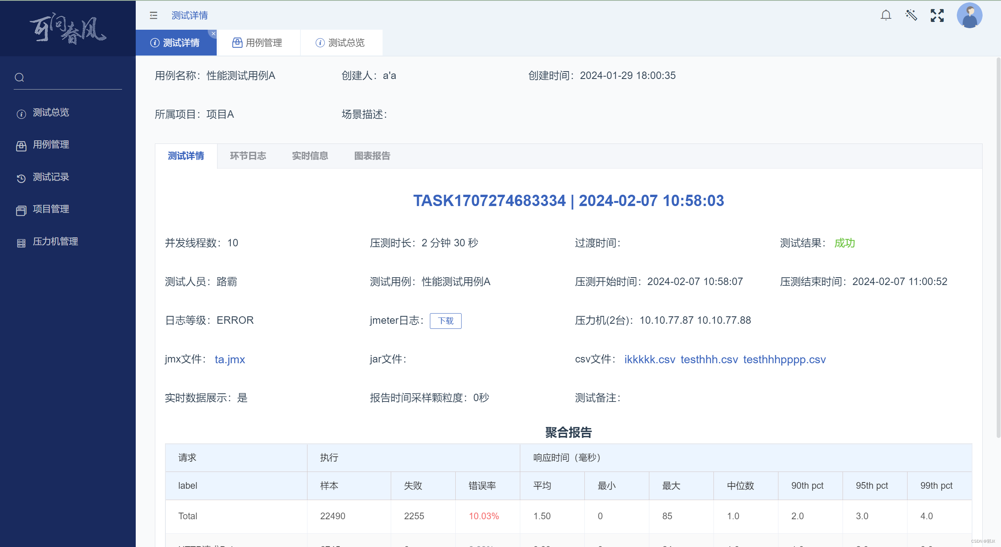Click the 成功 test result text

tap(845, 243)
